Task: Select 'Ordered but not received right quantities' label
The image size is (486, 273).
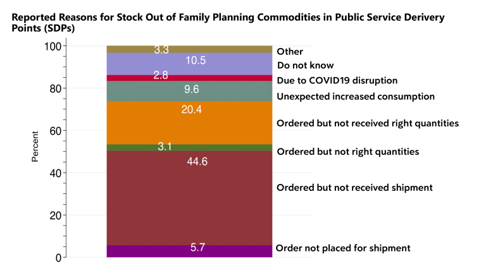Action: pos(368,123)
